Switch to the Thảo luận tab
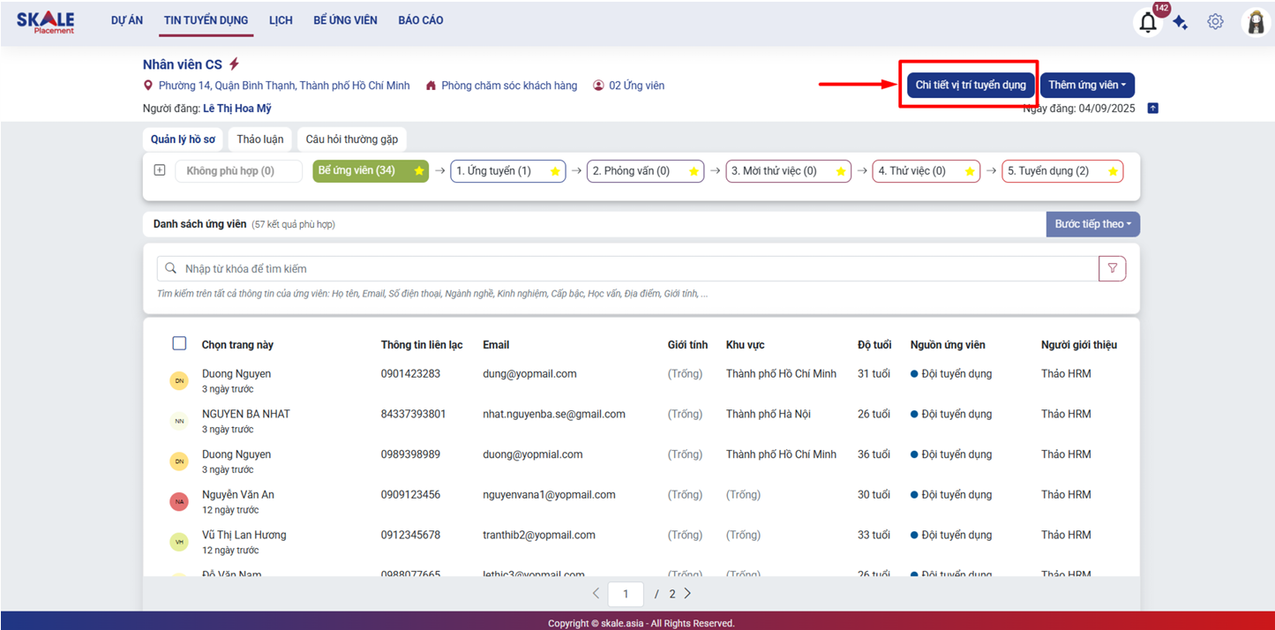The width and height of the screenshot is (1275, 630). [x=260, y=139]
